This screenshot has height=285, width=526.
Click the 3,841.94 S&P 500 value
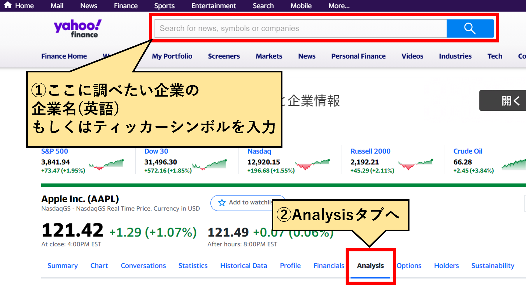[x=55, y=162]
